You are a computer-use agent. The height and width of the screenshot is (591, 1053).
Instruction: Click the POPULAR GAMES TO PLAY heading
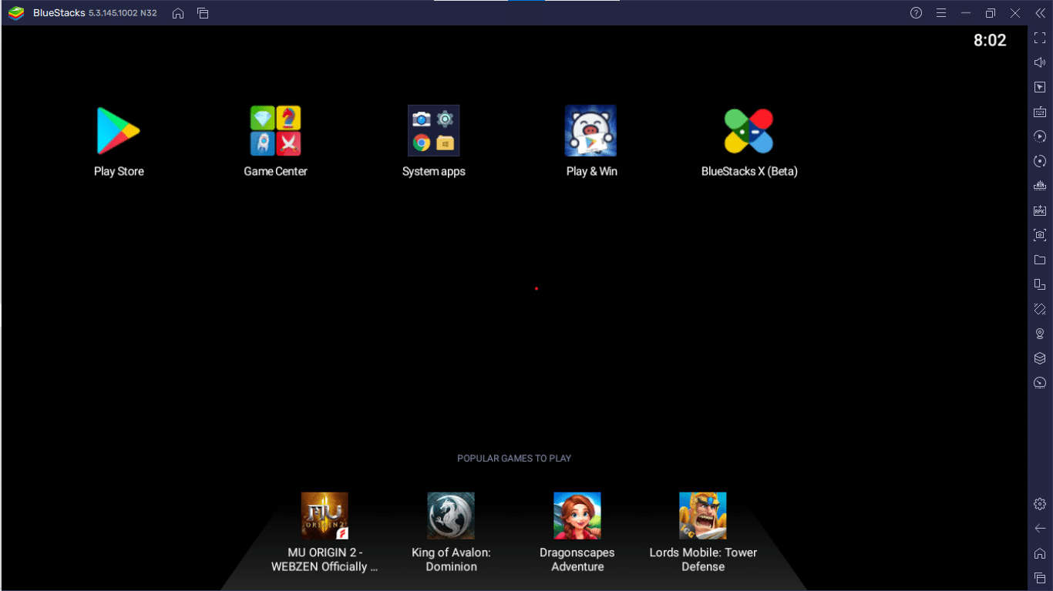pos(514,458)
